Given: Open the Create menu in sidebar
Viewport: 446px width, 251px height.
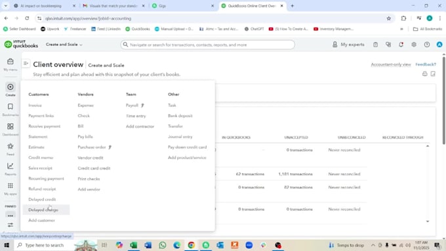Looking at the screenshot, I should [x=10, y=90].
